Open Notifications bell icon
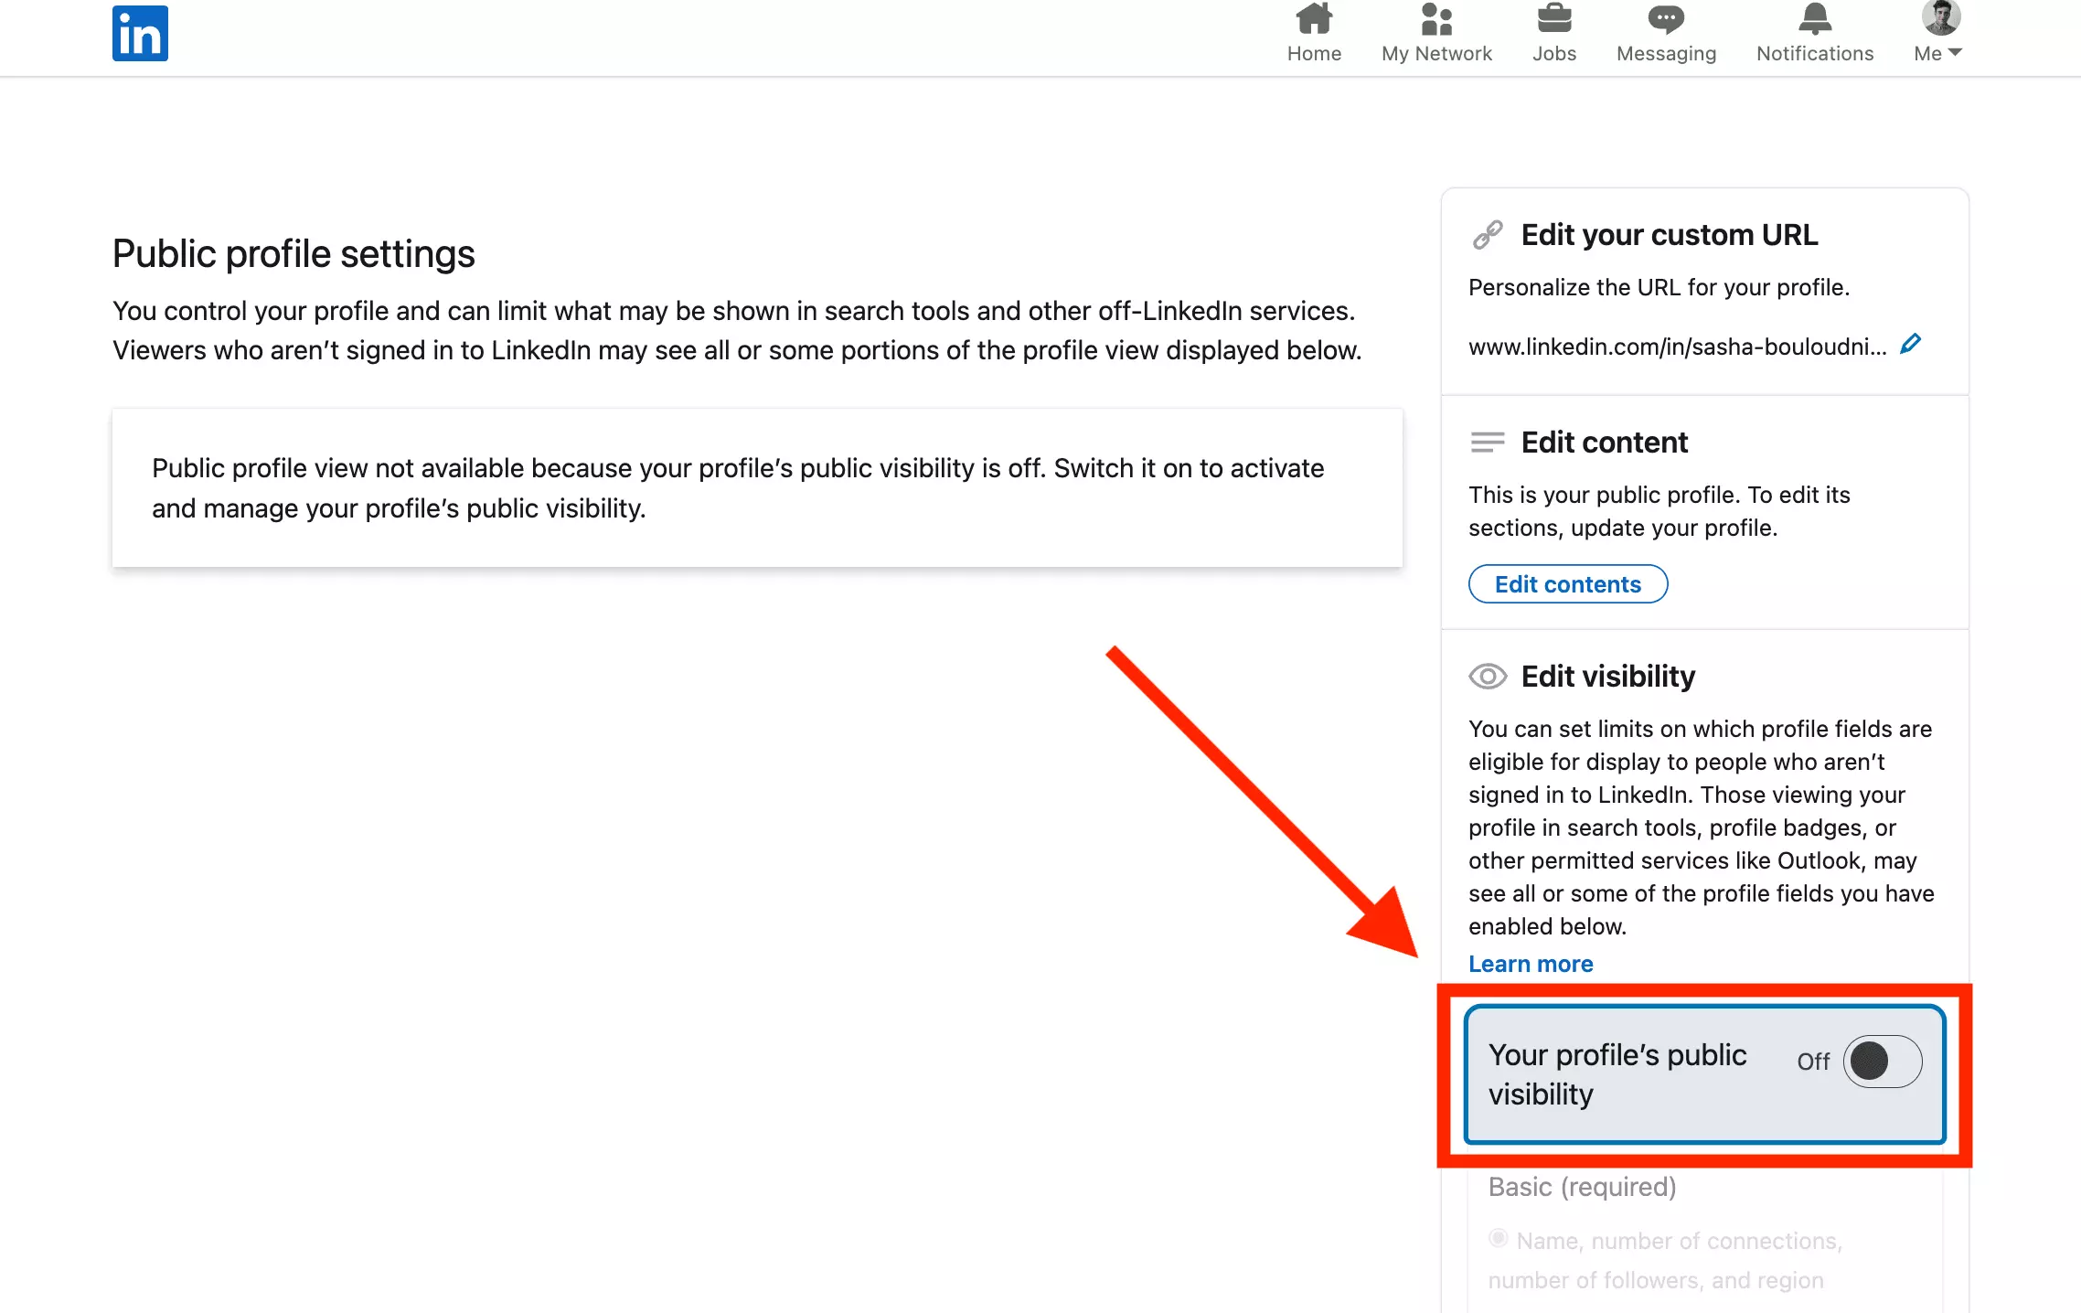 click(1815, 18)
